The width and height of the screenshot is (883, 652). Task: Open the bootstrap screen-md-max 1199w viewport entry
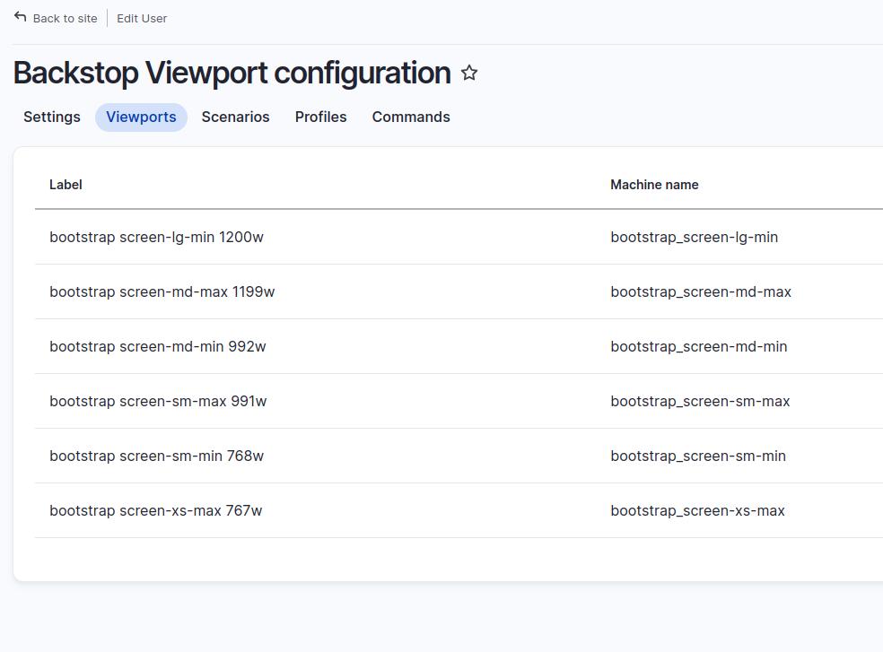162,291
